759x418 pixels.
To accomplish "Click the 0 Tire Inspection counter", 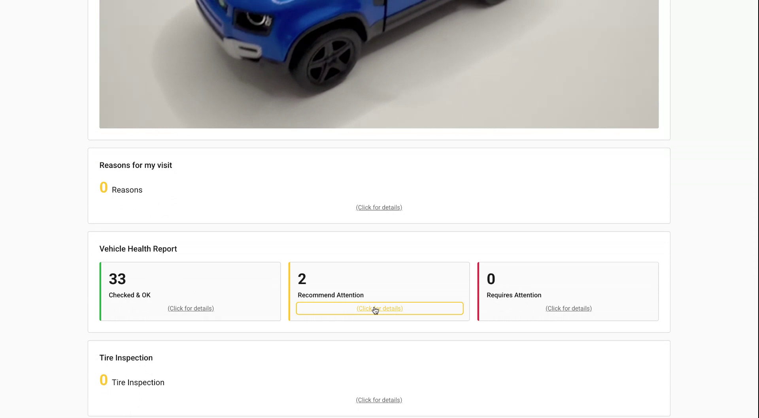I will pos(104,380).
